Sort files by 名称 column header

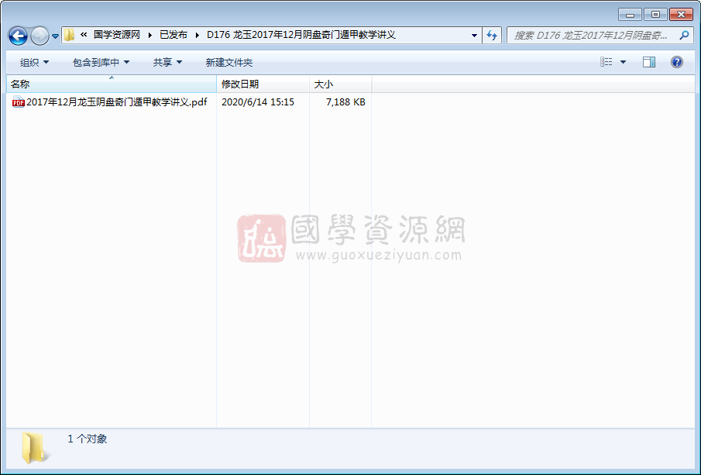pyautogui.click(x=20, y=84)
